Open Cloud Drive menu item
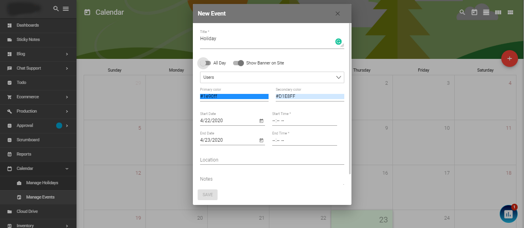This screenshot has height=228, width=524. point(38,212)
